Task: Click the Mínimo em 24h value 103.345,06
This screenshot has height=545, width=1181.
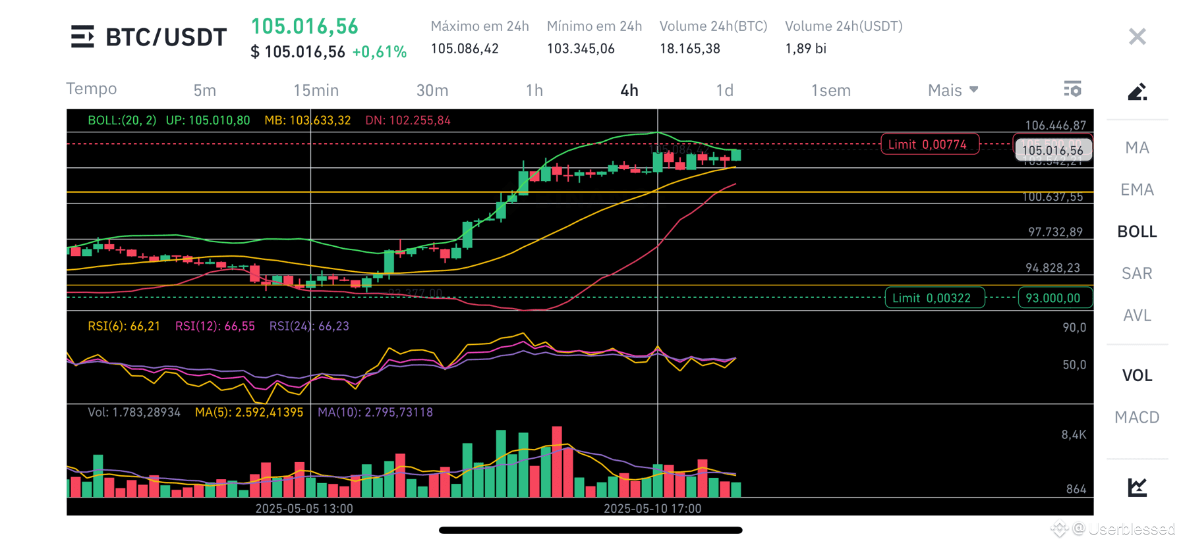Action: pos(581,49)
